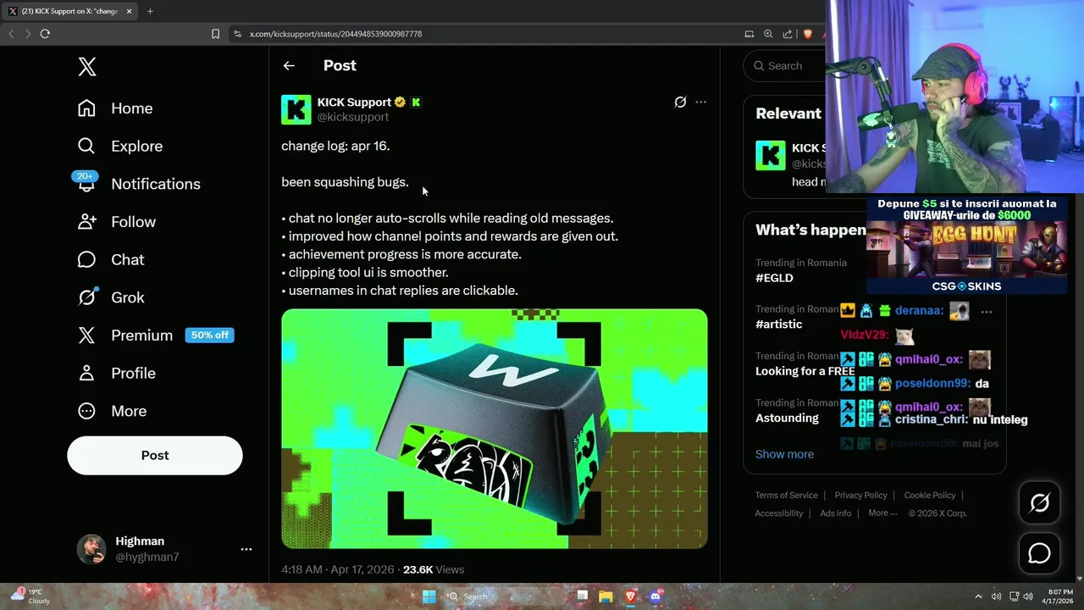Open Chat from the sidebar
The image size is (1084, 610).
click(111, 259)
